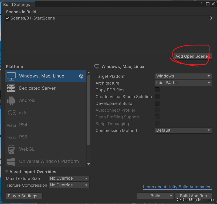Open the Build button's dropdown arrow

click(x=171, y=196)
